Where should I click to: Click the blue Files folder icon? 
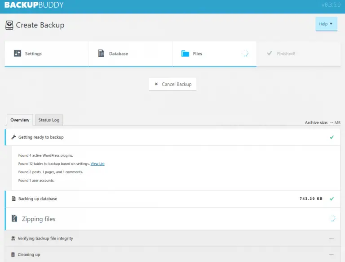[185, 54]
